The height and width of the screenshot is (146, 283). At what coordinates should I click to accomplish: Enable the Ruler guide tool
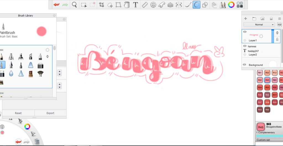[x=145, y=5]
